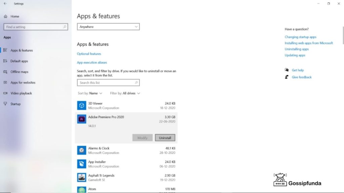Open the Optional features link
The height and width of the screenshot is (193, 344).
[89, 54]
